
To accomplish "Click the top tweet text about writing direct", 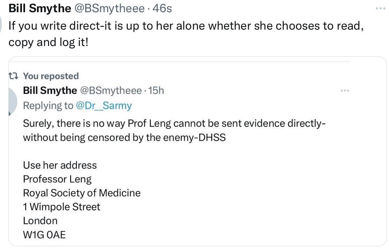I will pyautogui.click(x=186, y=34).
